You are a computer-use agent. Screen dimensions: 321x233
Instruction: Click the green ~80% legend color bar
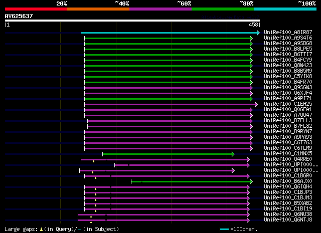click(223, 9)
